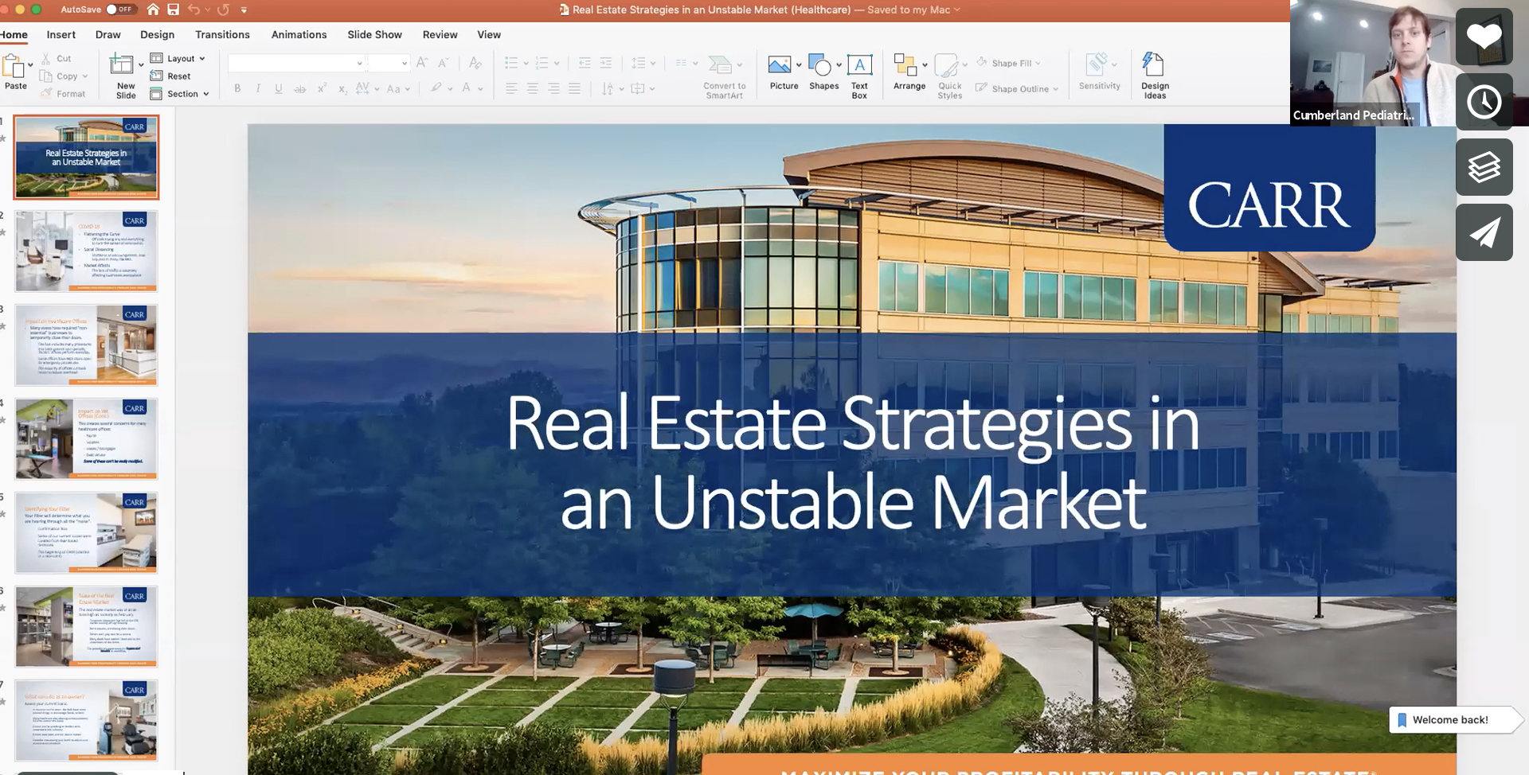This screenshot has width=1529, height=775.
Task: Open the Design tab
Action: (157, 34)
